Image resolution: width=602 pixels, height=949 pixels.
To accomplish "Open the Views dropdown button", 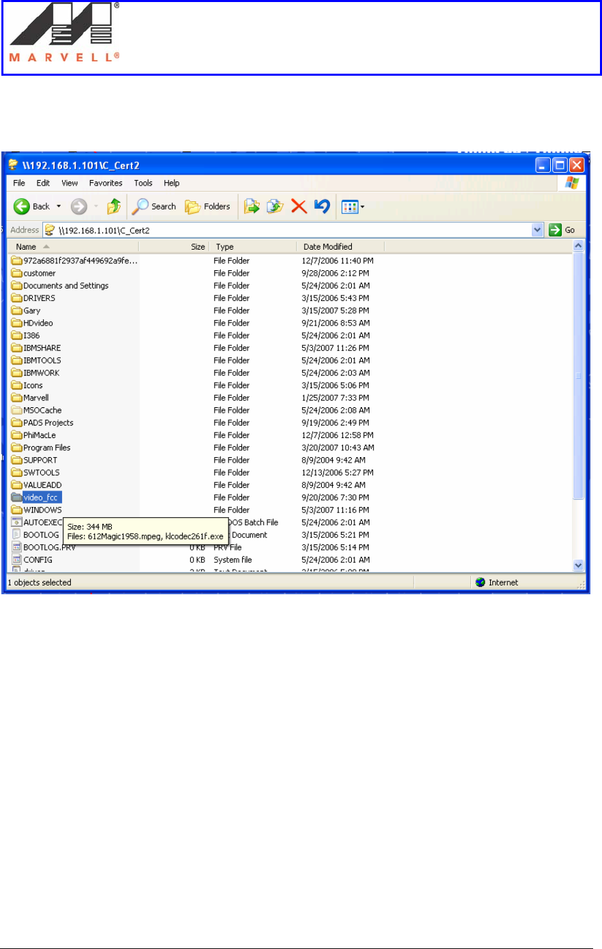I will click(x=353, y=207).
